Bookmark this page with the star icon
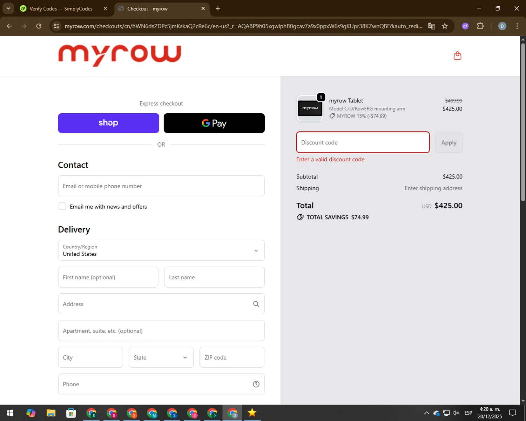Viewport: 526px width, 421px height. [445, 26]
